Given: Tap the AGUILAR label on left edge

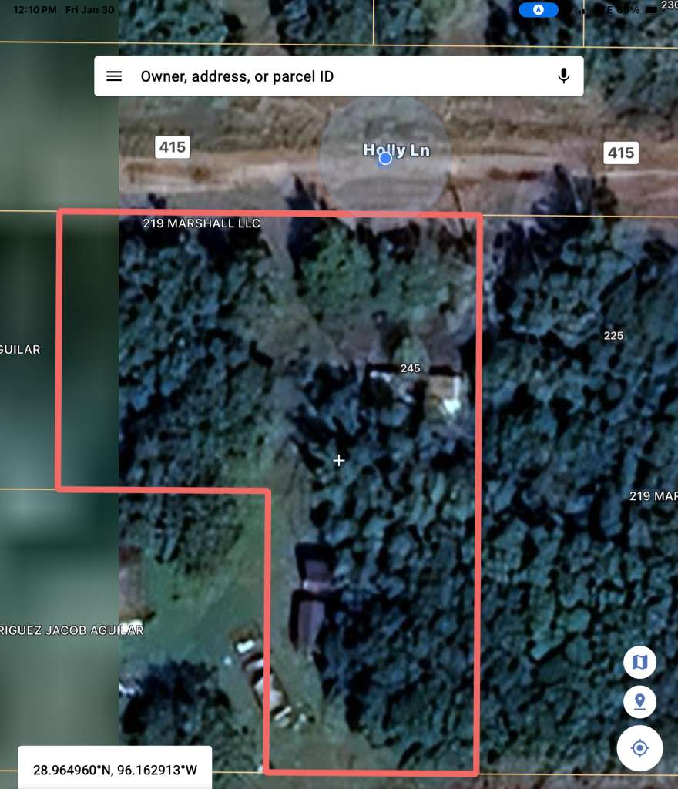Looking at the screenshot, I should pyautogui.click(x=20, y=350).
